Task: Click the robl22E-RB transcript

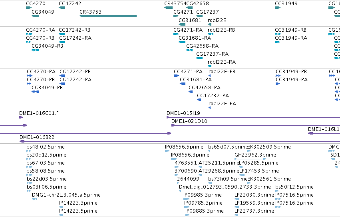Action: tap(211, 34)
